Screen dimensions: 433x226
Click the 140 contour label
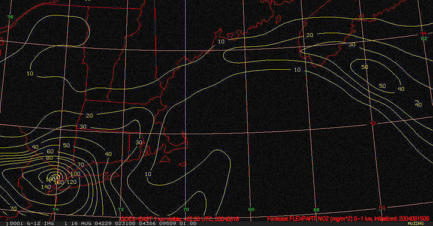(x=46, y=187)
